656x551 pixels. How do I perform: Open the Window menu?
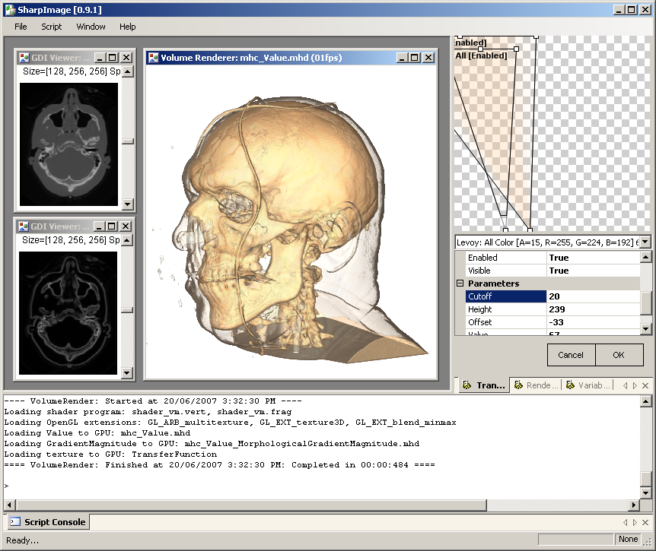pyautogui.click(x=91, y=27)
